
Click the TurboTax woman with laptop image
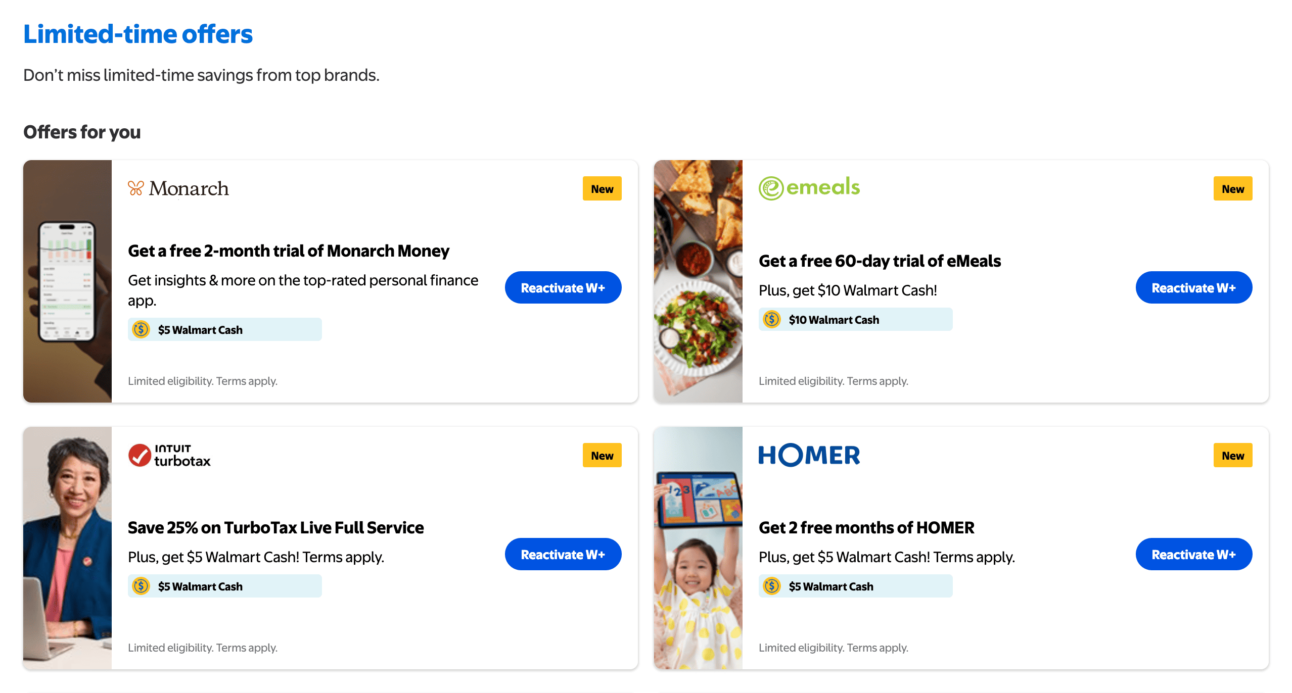point(68,548)
